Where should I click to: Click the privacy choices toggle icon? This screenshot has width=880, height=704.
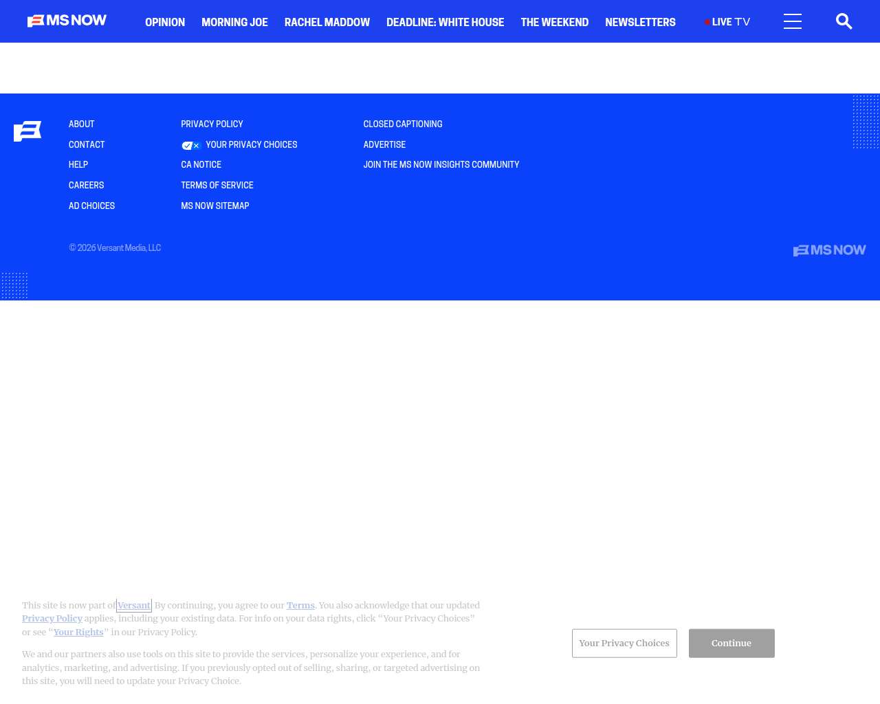pos(191,146)
